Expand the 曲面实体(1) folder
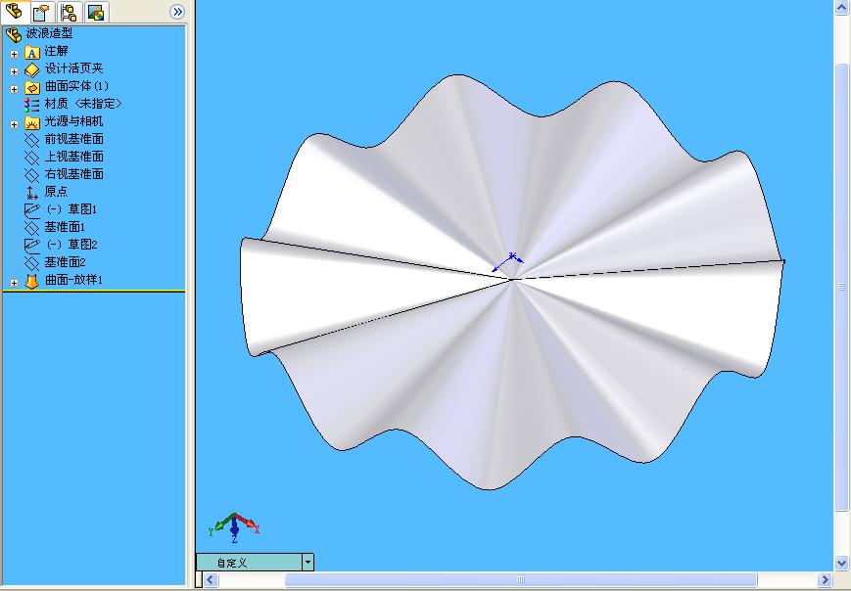The height and width of the screenshot is (591, 851). [x=14, y=89]
